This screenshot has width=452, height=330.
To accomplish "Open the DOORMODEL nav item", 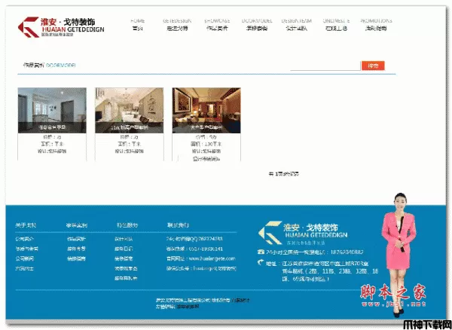I will coord(257,25).
